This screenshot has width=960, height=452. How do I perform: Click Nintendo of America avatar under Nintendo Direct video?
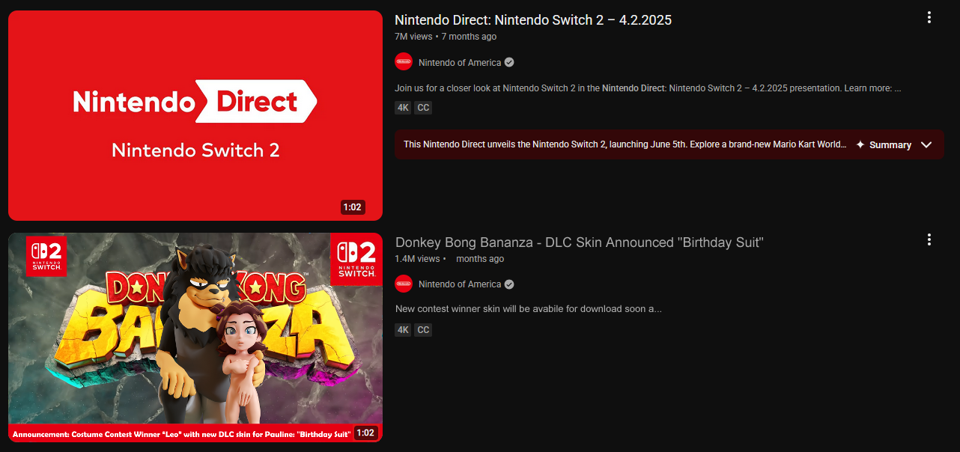[x=404, y=62]
